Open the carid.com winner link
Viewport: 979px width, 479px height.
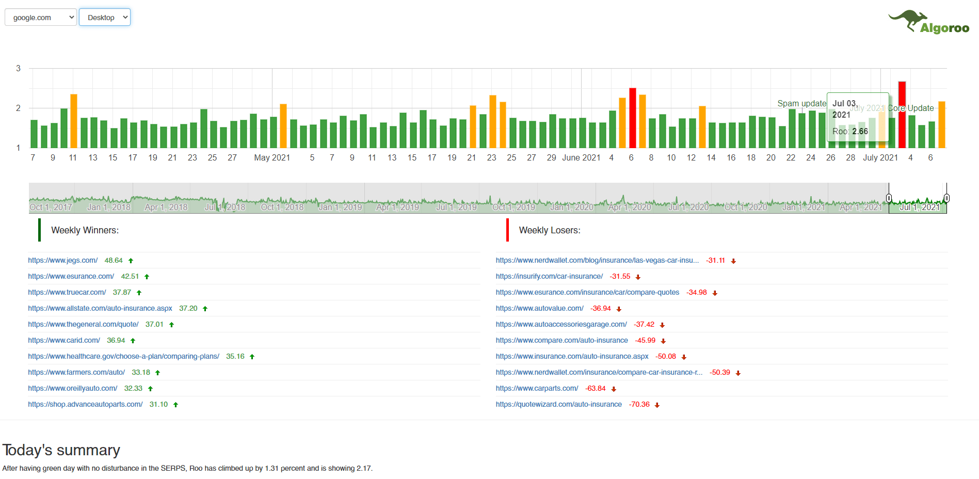[x=64, y=340]
